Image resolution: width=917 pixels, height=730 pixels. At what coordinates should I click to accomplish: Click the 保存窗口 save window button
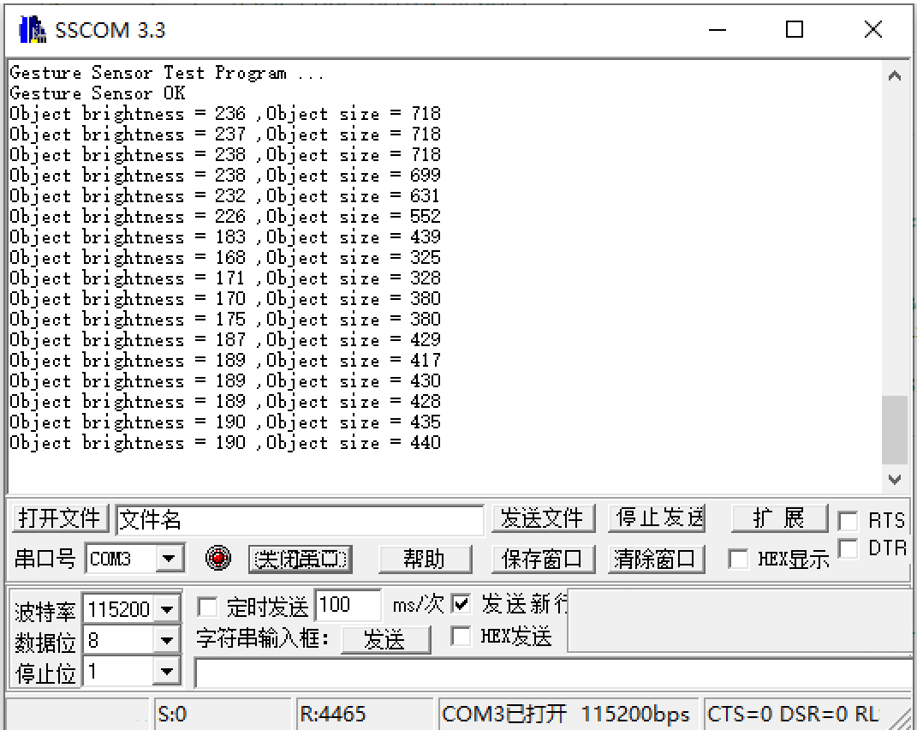[544, 559]
